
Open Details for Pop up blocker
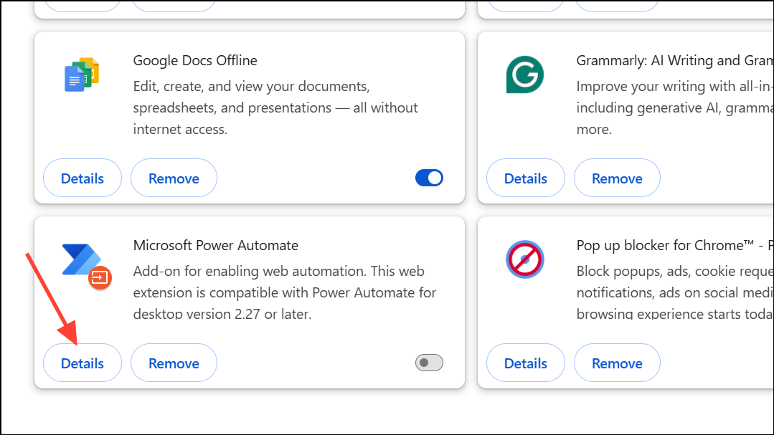[x=525, y=362]
